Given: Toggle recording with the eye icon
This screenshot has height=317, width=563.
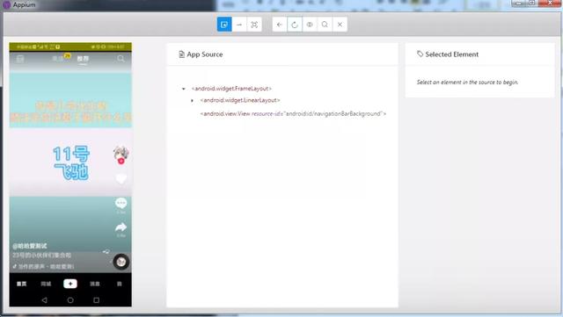Looking at the screenshot, I should pyautogui.click(x=310, y=25).
